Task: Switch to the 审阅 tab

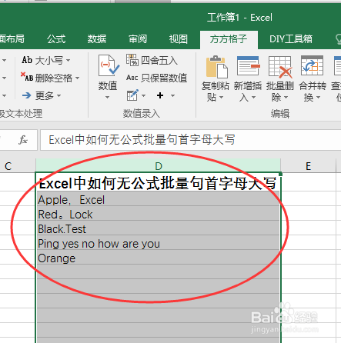Action: (138, 39)
